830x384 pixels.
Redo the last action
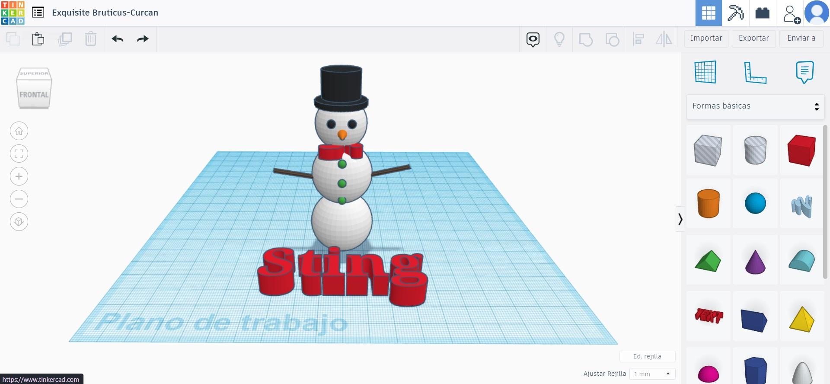coord(143,39)
